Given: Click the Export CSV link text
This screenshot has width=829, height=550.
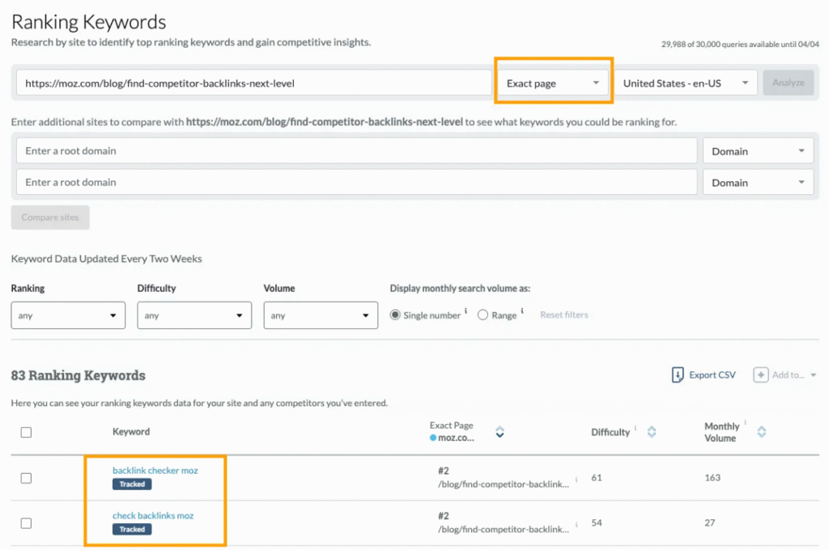Looking at the screenshot, I should 712,374.
